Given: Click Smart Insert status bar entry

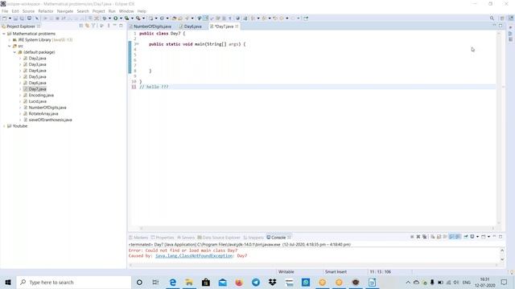Looking at the screenshot, I should point(336,271).
